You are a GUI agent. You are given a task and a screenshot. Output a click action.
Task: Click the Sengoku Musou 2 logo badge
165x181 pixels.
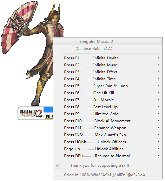(x=30, y=113)
